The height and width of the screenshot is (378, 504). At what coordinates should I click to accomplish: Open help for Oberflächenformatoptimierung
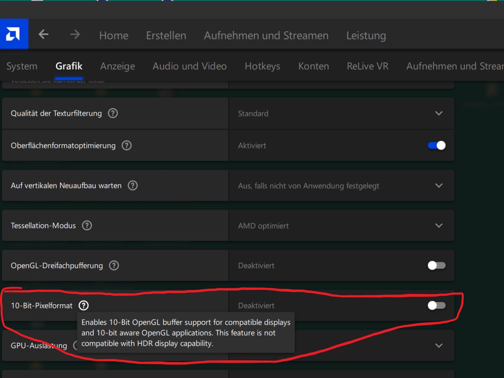(x=127, y=146)
